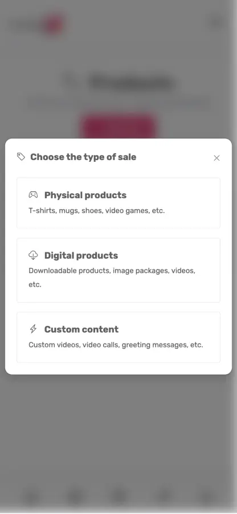Click the Choose the type of sale title
237x514 pixels.
pyautogui.click(x=83, y=157)
